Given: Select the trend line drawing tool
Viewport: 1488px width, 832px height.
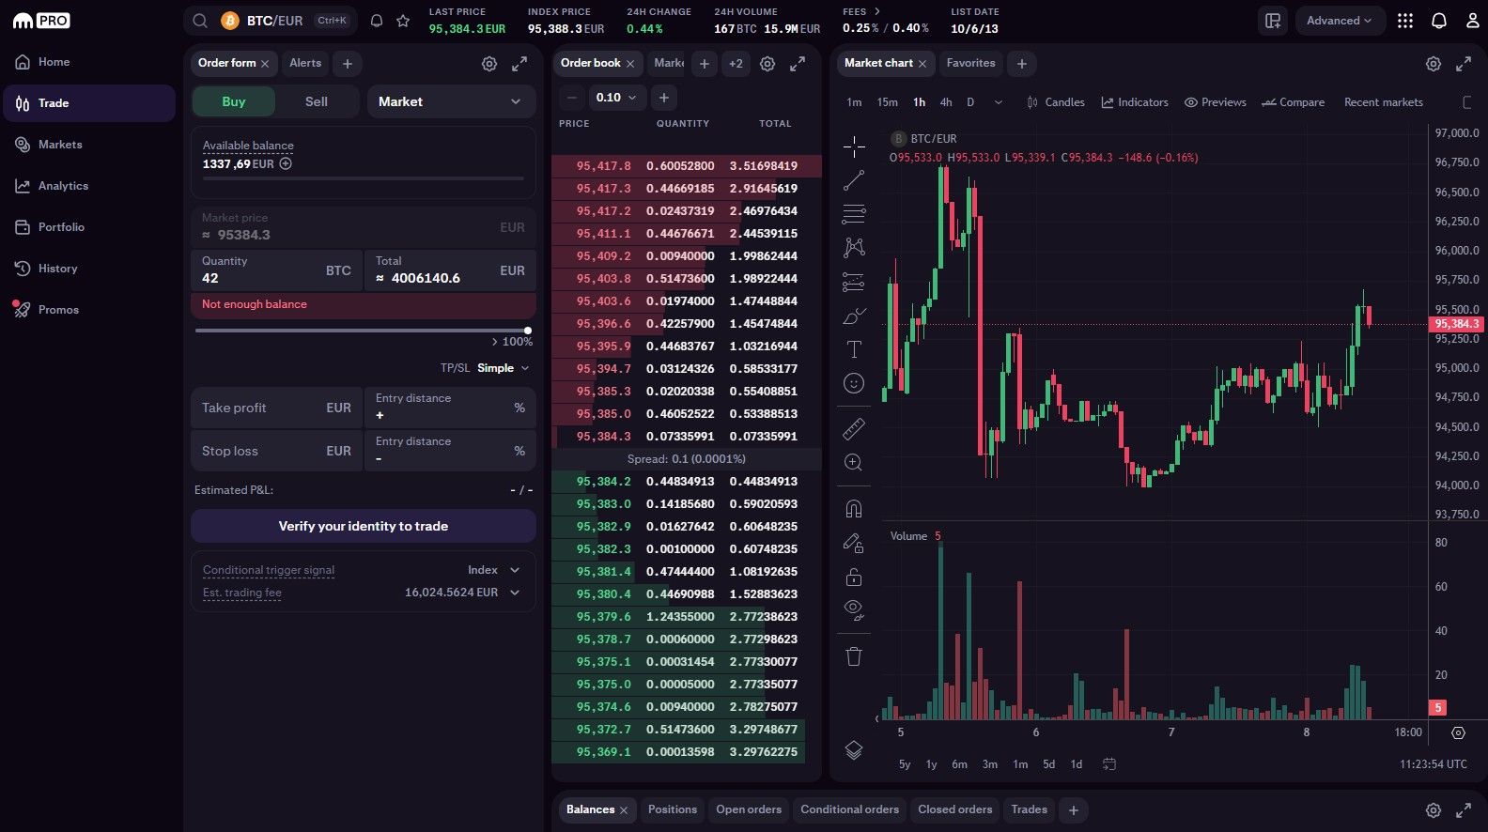Looking at the screenshot, I should coord(853,180).
